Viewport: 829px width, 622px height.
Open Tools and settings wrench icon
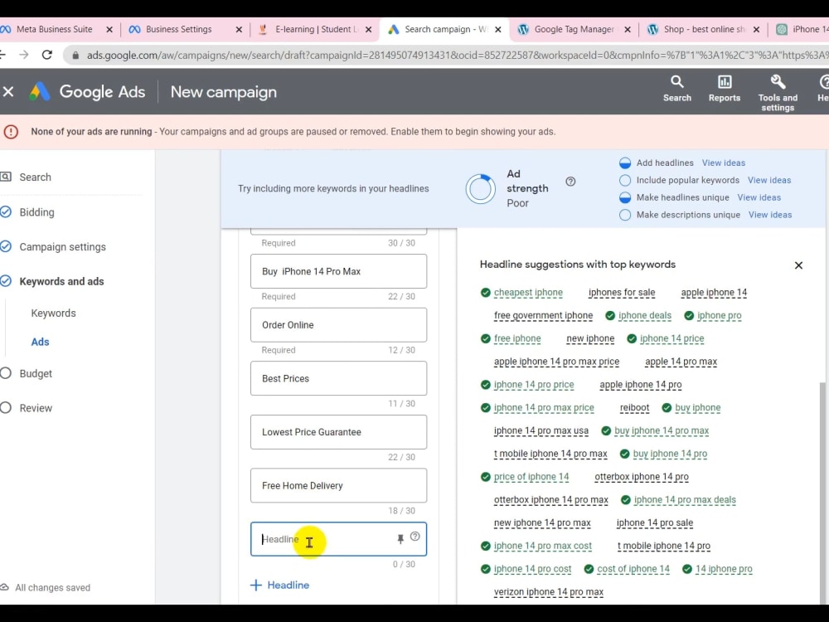pyautogui.click(x=778, y=82)
